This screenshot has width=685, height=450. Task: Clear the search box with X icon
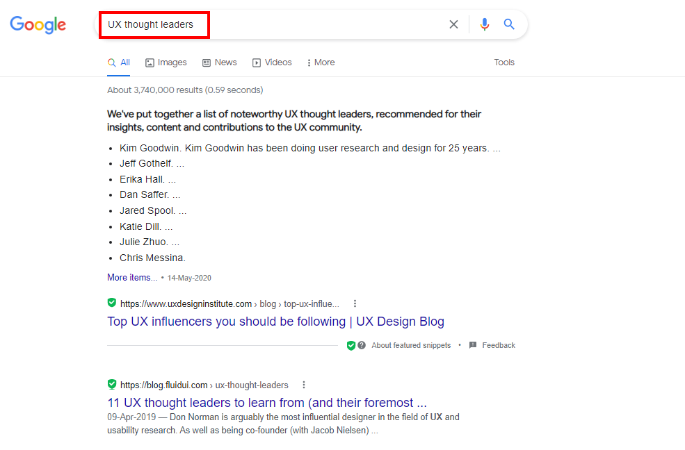tap(453, 24)
